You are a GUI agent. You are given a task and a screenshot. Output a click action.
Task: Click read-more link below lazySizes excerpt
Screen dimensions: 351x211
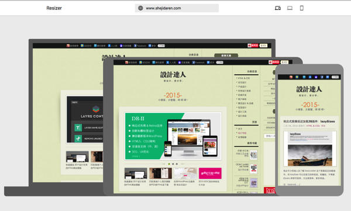tap(292, 184)
